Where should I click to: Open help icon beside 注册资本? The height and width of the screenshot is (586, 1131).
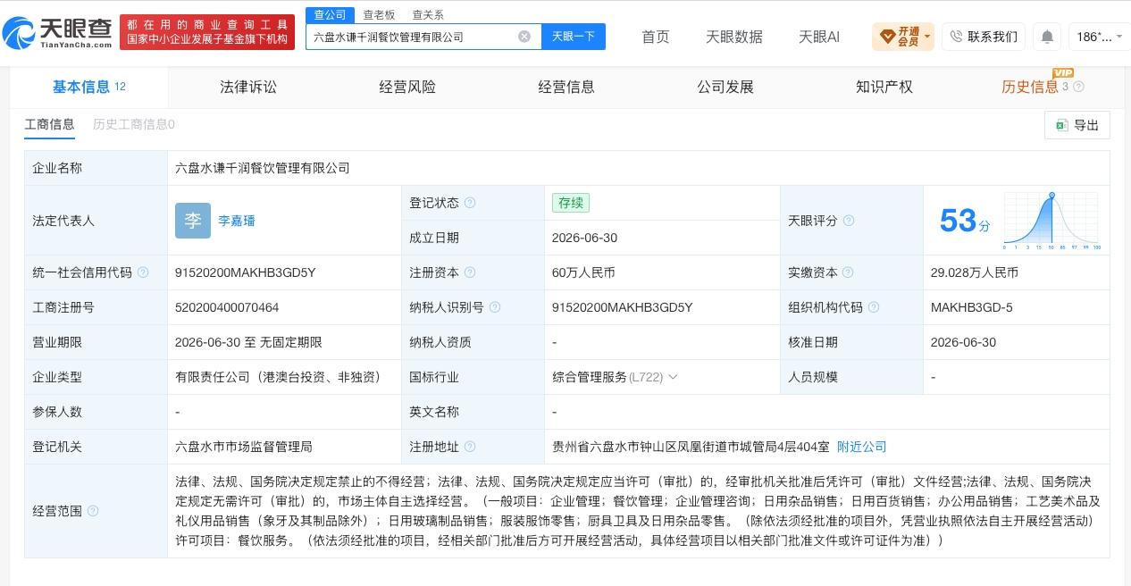tap(470, 272)
